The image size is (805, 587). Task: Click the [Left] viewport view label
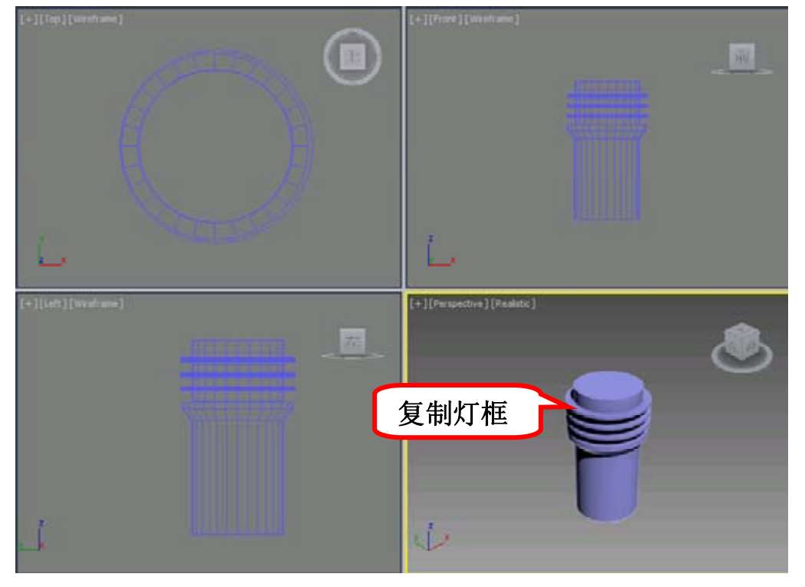click(x=53, y=304)
